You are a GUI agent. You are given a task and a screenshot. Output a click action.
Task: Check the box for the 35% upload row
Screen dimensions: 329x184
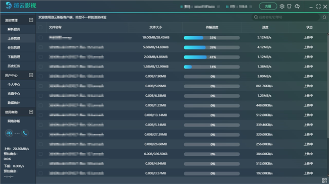[40, 37]
